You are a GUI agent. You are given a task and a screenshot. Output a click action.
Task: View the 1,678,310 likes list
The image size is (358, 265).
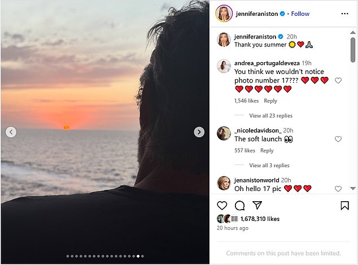pyautogui.click(x=260, y=219)
